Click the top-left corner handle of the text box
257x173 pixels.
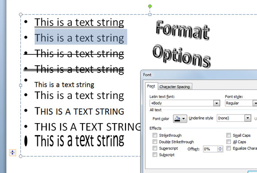21,15
